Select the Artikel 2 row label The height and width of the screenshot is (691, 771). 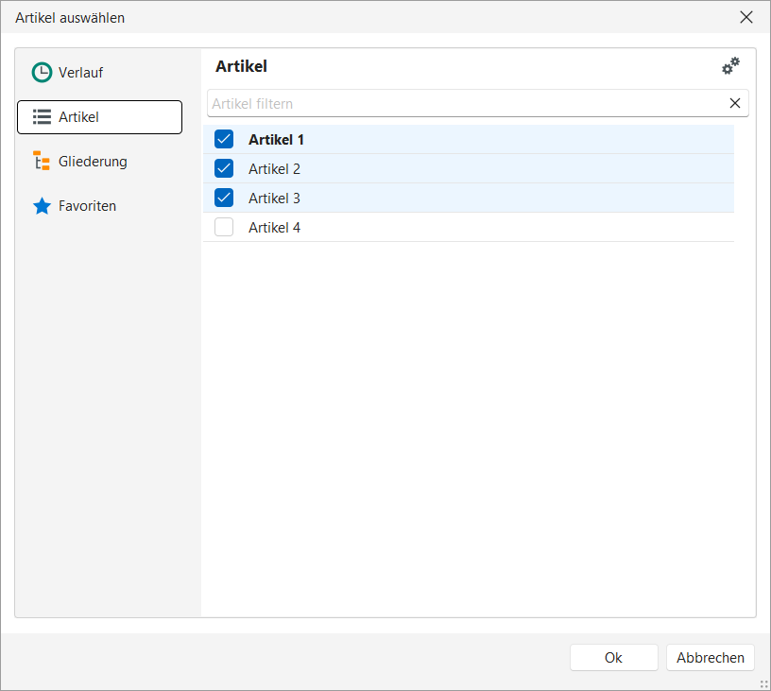[274, 169]
